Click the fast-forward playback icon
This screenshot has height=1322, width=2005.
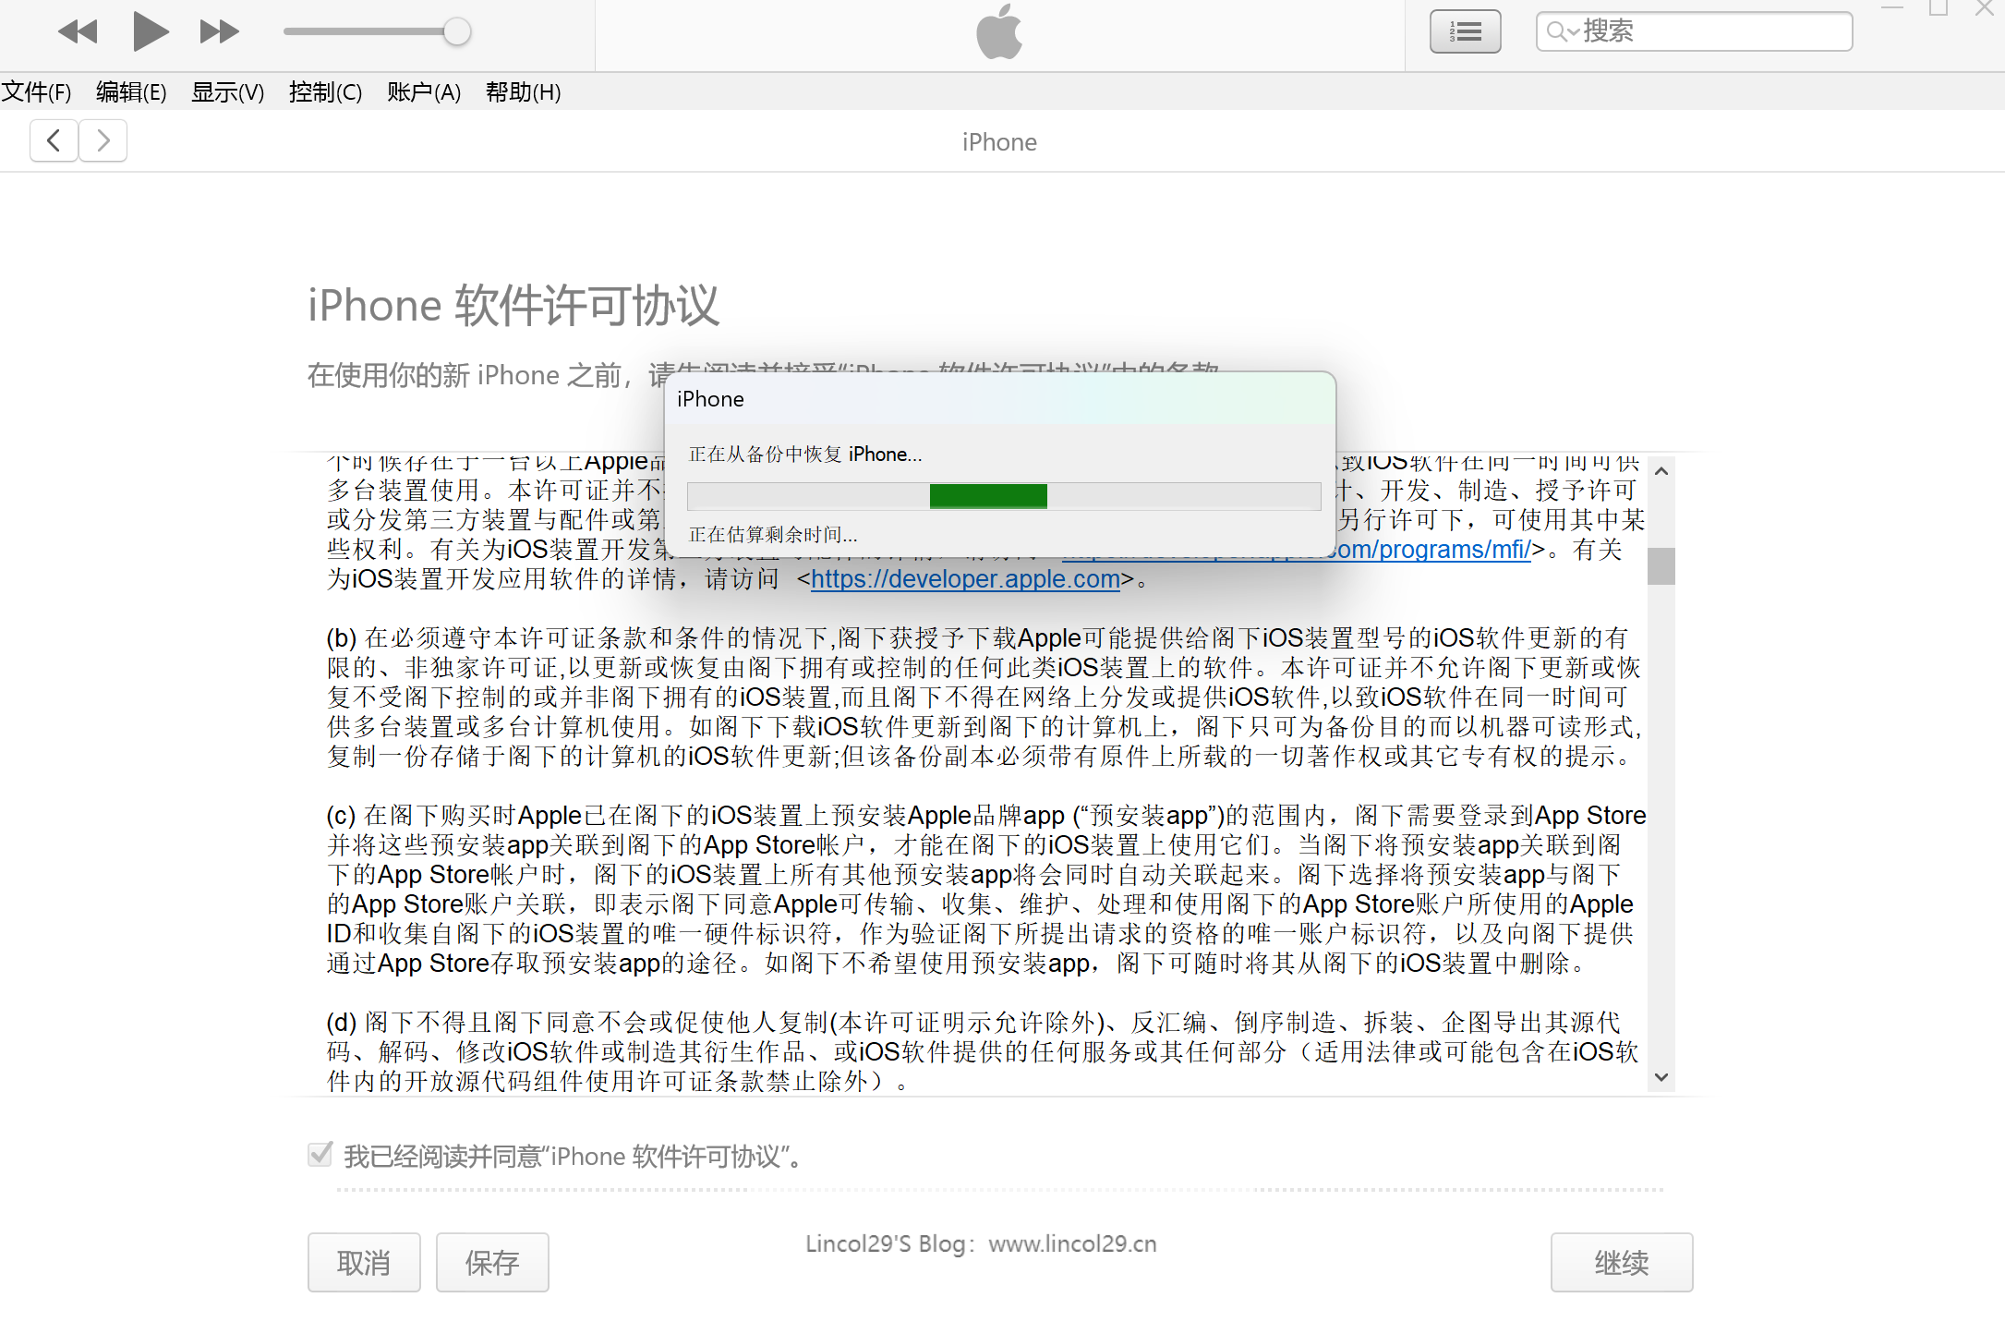219,32
